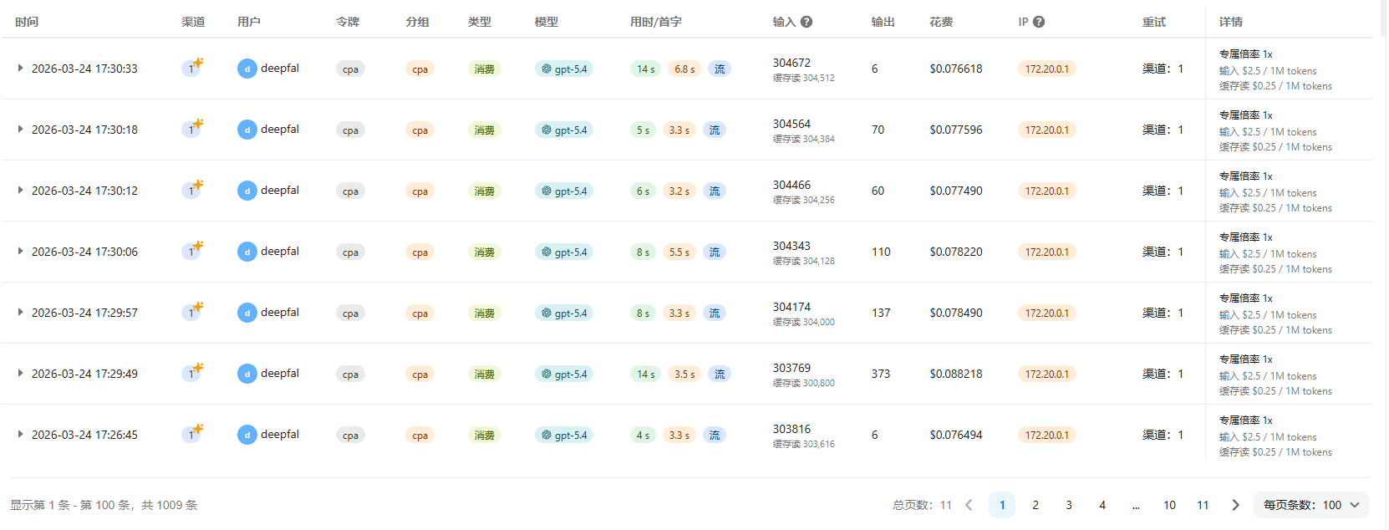The image size is (1389, 530).
Task: Expand the 17:29:57 log row
Action: click(20, 313)
